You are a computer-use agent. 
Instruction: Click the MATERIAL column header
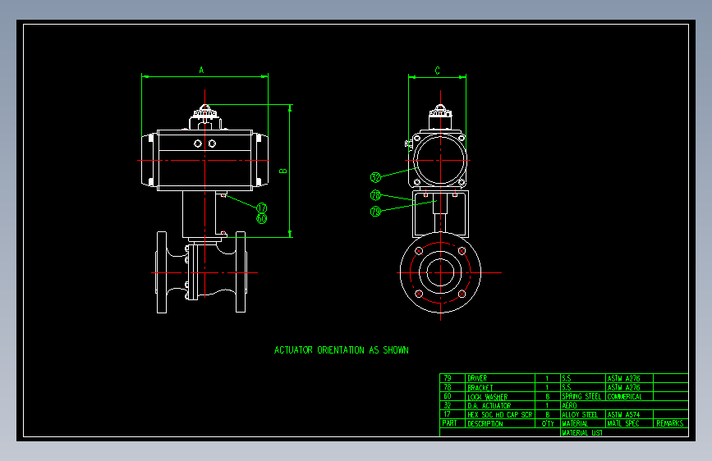click(583, 423)
